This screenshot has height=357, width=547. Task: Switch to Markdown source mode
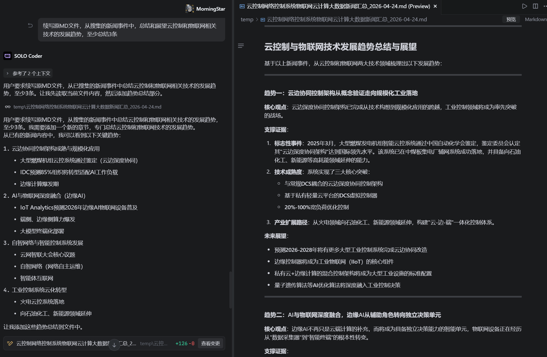535,19
